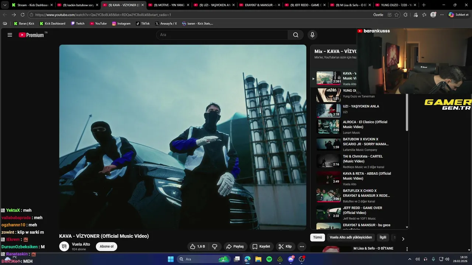The width and height of the screenshot is (472, 265).
Task: Switch to Stream - Kick Dashboard tab
Action: (x=32, y=5)
